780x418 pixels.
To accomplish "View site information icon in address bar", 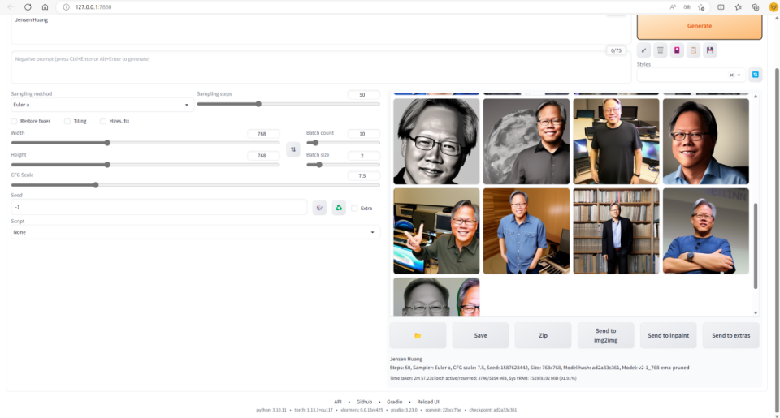I will point(66,7).
